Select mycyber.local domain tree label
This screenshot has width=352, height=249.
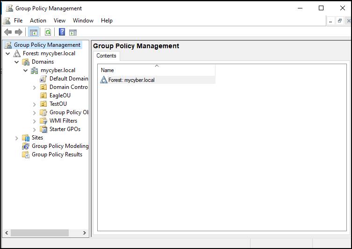58,70
